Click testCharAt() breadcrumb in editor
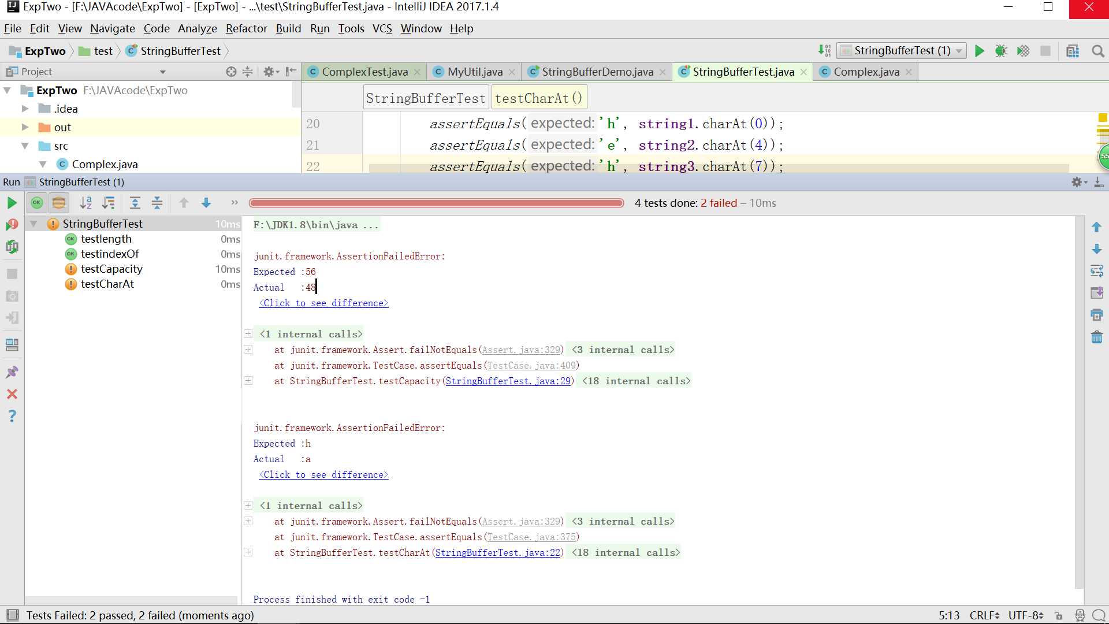The image size is (1109, 624). [538, 98]
